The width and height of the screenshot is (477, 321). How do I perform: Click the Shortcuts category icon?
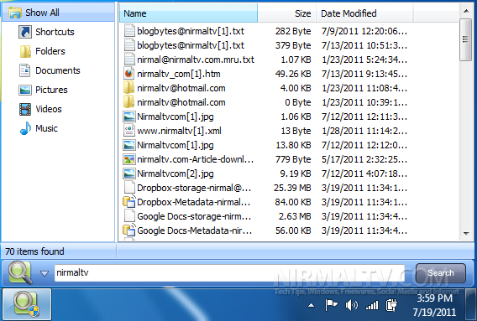pyautogui.click(x=25, y=32)
